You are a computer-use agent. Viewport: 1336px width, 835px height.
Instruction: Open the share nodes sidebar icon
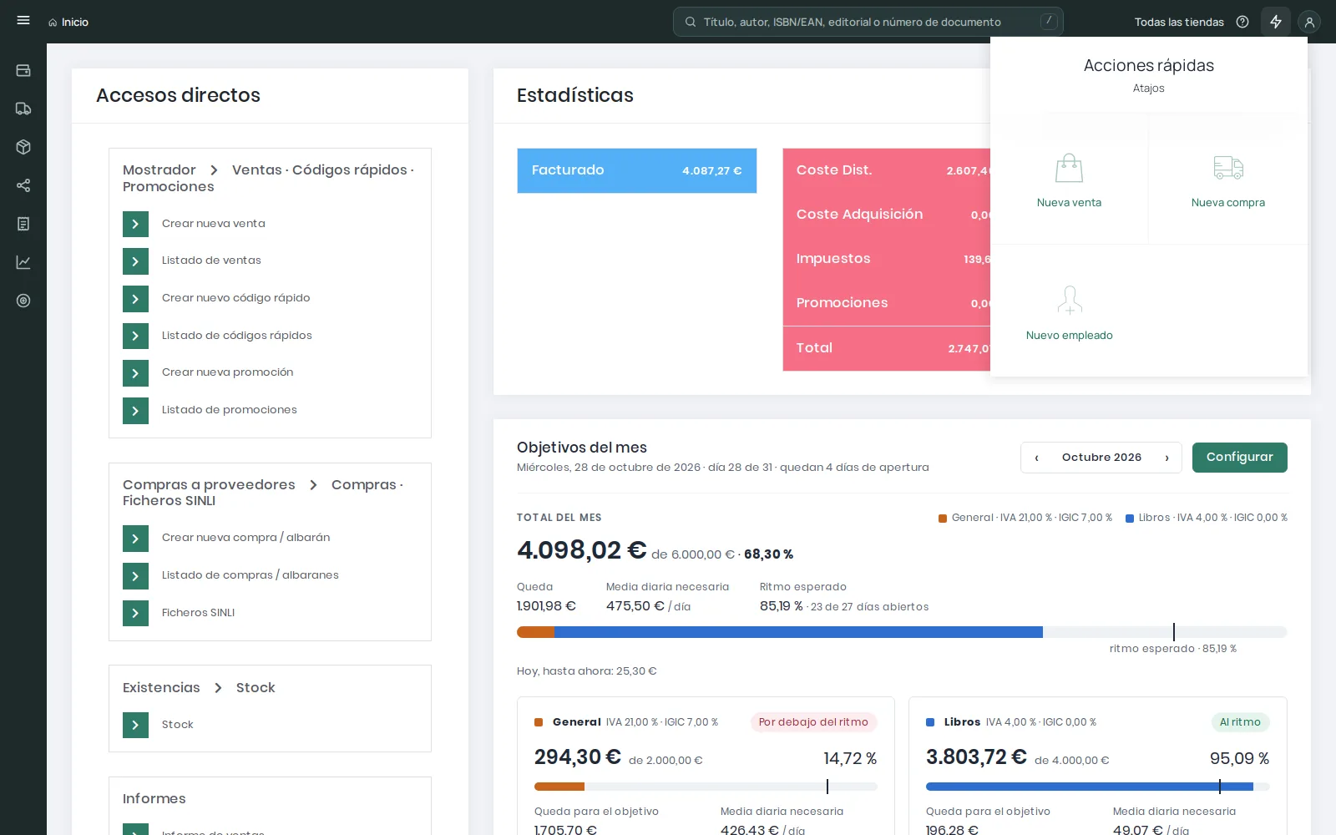[x=23, y=185]
